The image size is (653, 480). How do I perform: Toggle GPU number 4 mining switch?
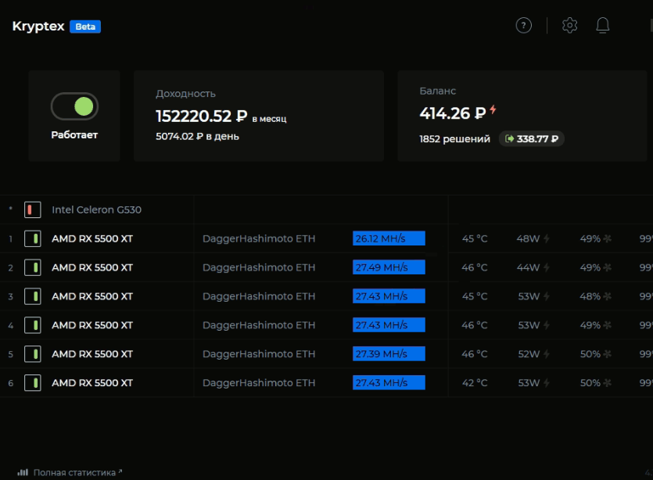32,325
